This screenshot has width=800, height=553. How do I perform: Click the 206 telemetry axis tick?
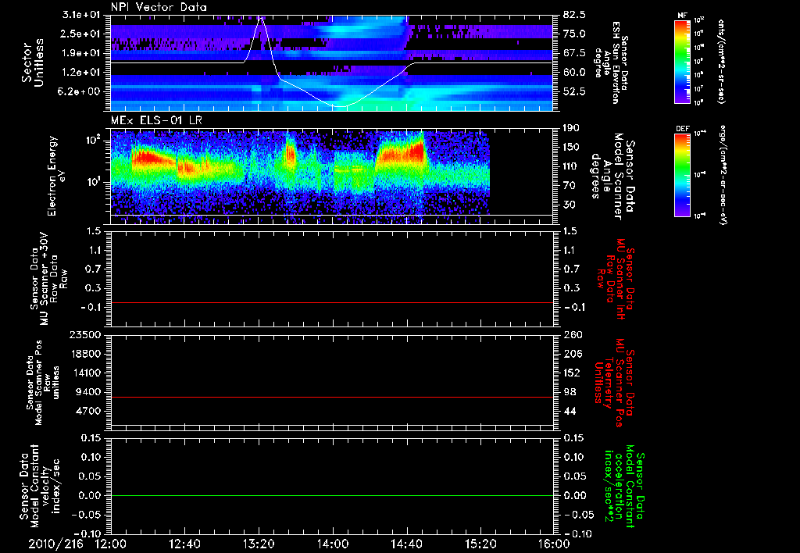click(x=572, y=354)
